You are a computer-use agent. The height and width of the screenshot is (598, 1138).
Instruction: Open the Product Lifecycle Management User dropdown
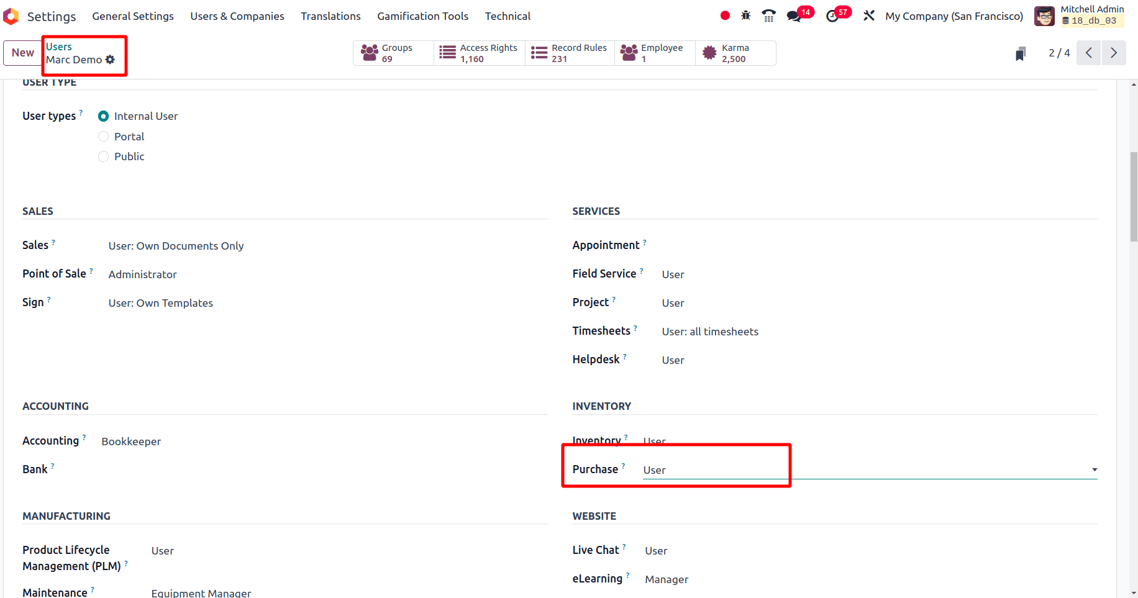[349, 551]
